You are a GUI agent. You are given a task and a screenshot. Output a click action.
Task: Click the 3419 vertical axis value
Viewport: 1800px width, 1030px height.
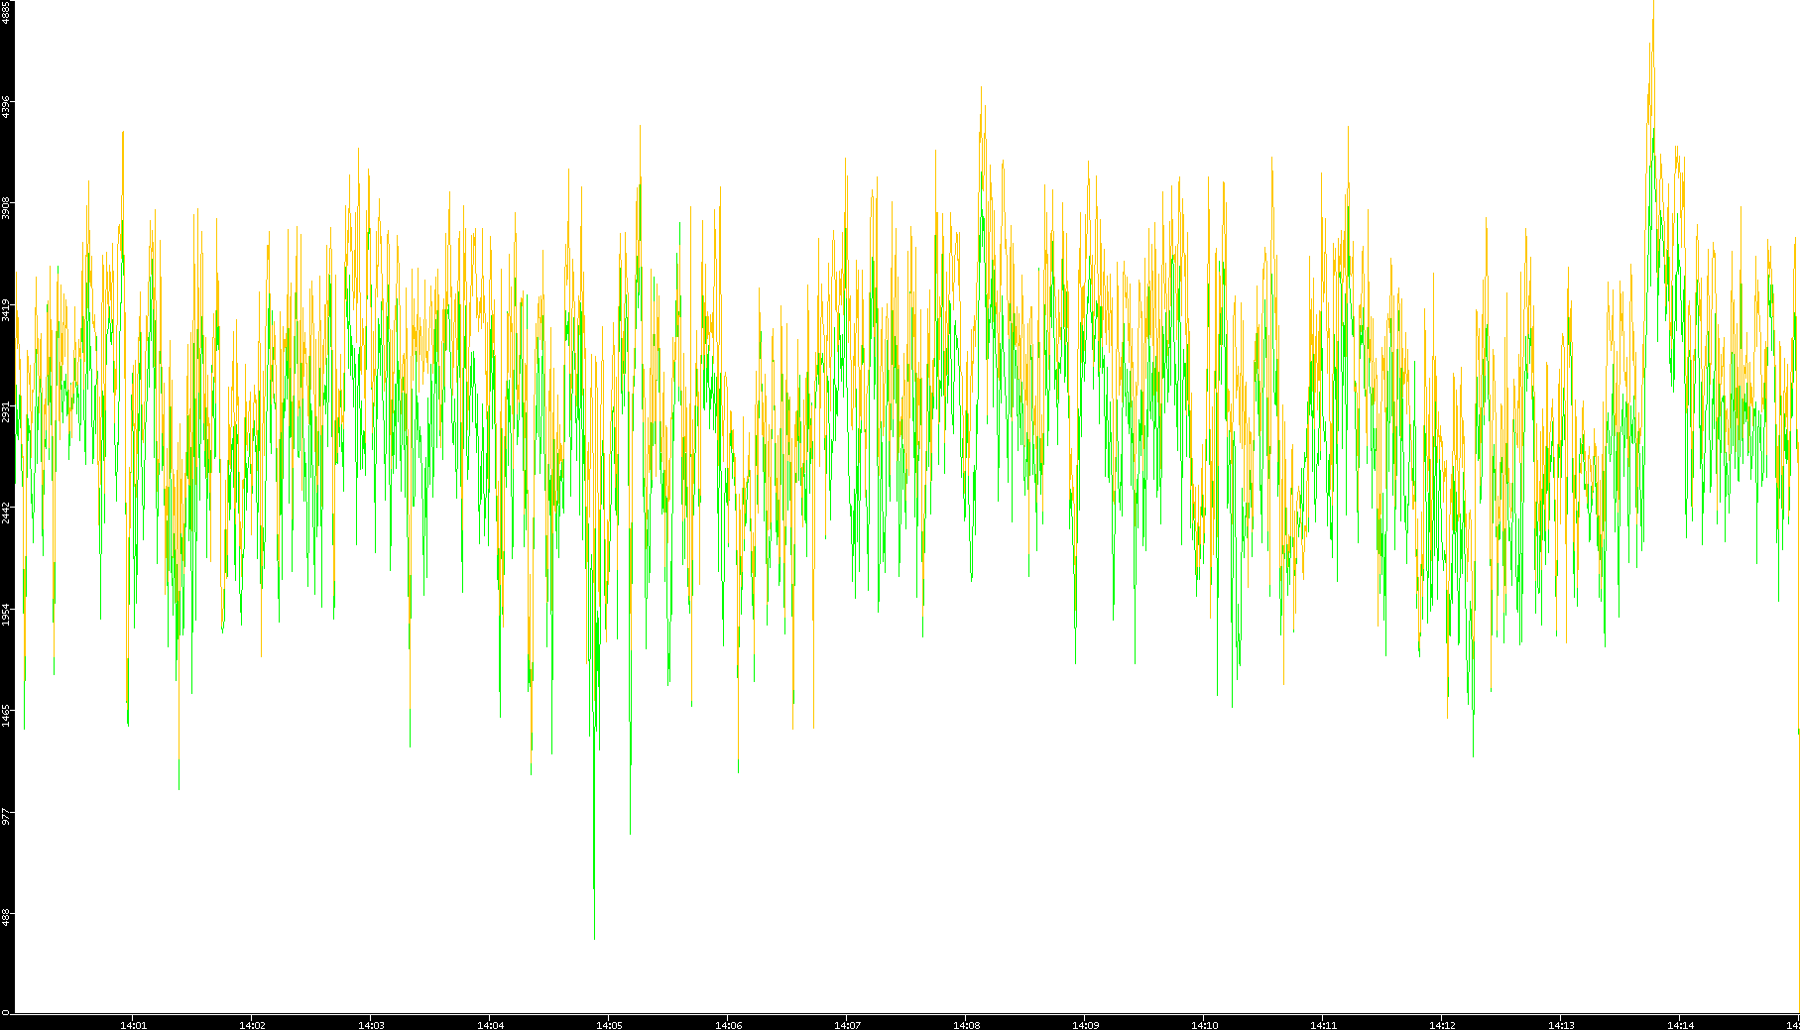point(6,309)
